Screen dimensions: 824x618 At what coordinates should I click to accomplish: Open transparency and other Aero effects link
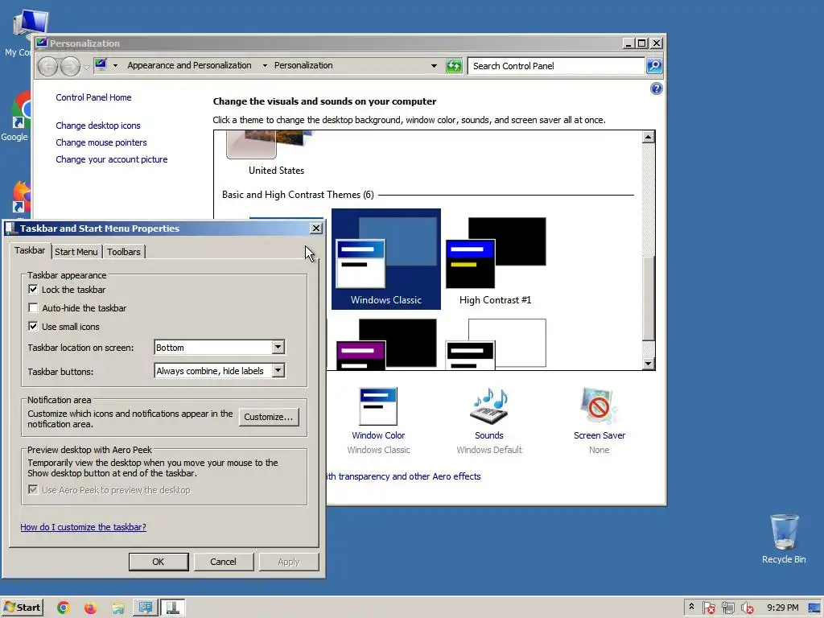click(x=404, y=476)
